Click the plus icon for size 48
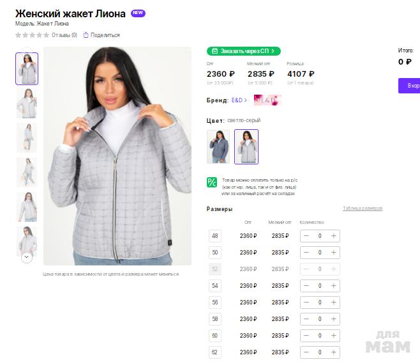420x362 pixels. 333,236
